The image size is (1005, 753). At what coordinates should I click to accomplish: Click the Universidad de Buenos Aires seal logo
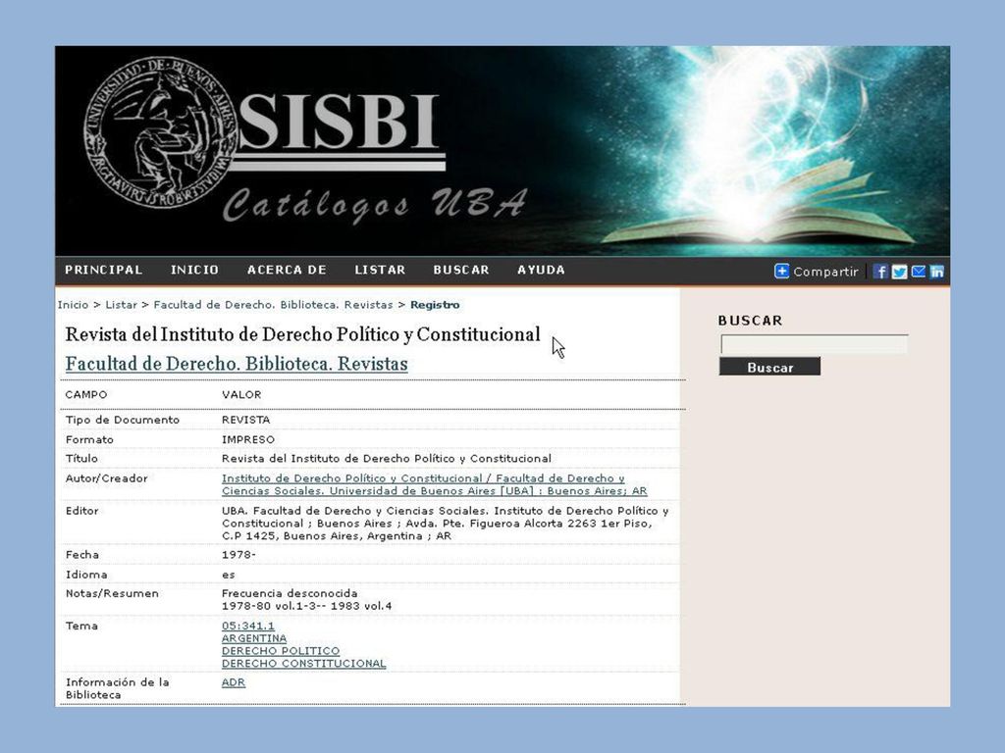coord(161,130)
